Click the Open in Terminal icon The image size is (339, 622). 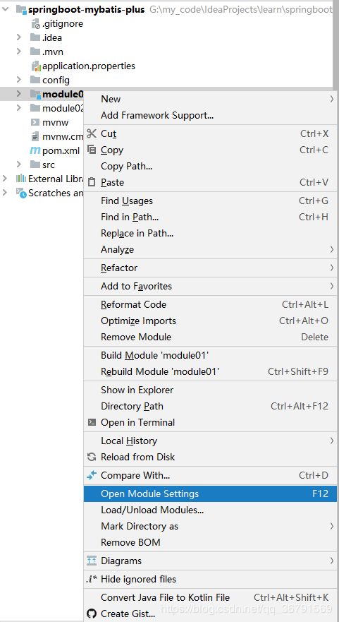pyautogui.click(x=92, y=422)
